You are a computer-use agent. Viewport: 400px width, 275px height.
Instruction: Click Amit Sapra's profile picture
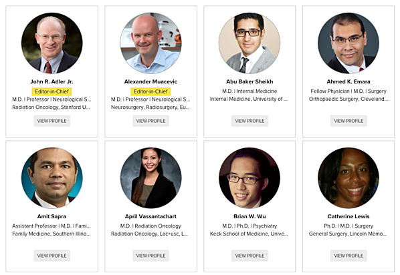[52, 178]
